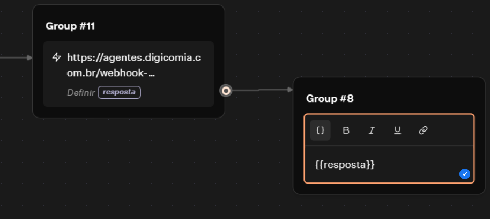Click the insert variable braces icon
490x219 pixels.
click(x=320, y=130)
